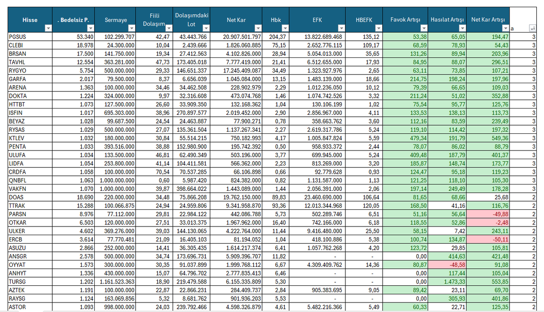Select the 20.907.501.797 Net Kar cell
Screen dimensions: 544x312
click(237, 36)
